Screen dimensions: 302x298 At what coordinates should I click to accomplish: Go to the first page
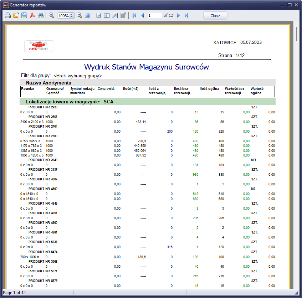(134, 16)
